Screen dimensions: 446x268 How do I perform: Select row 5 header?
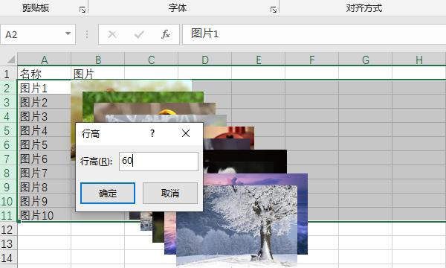click(x=8, y=130)
